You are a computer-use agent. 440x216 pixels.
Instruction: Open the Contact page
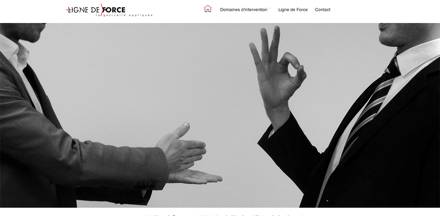tap(322, 10)
